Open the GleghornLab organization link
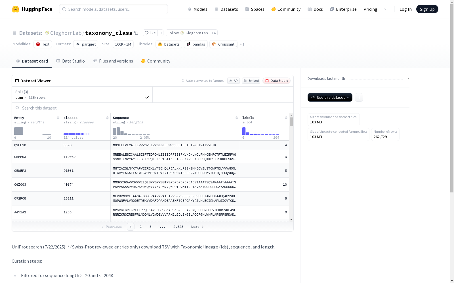 click(x=66, y=33)
